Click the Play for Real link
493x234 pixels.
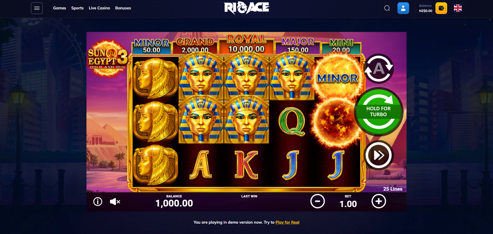[288, 222]
